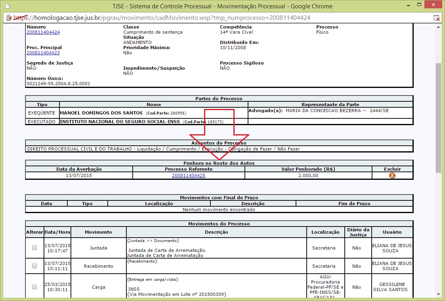Click the blocked pop-up icon in address bar
Image resolution: width=445 pixels, height=301 pixels.
coord(436,18)
